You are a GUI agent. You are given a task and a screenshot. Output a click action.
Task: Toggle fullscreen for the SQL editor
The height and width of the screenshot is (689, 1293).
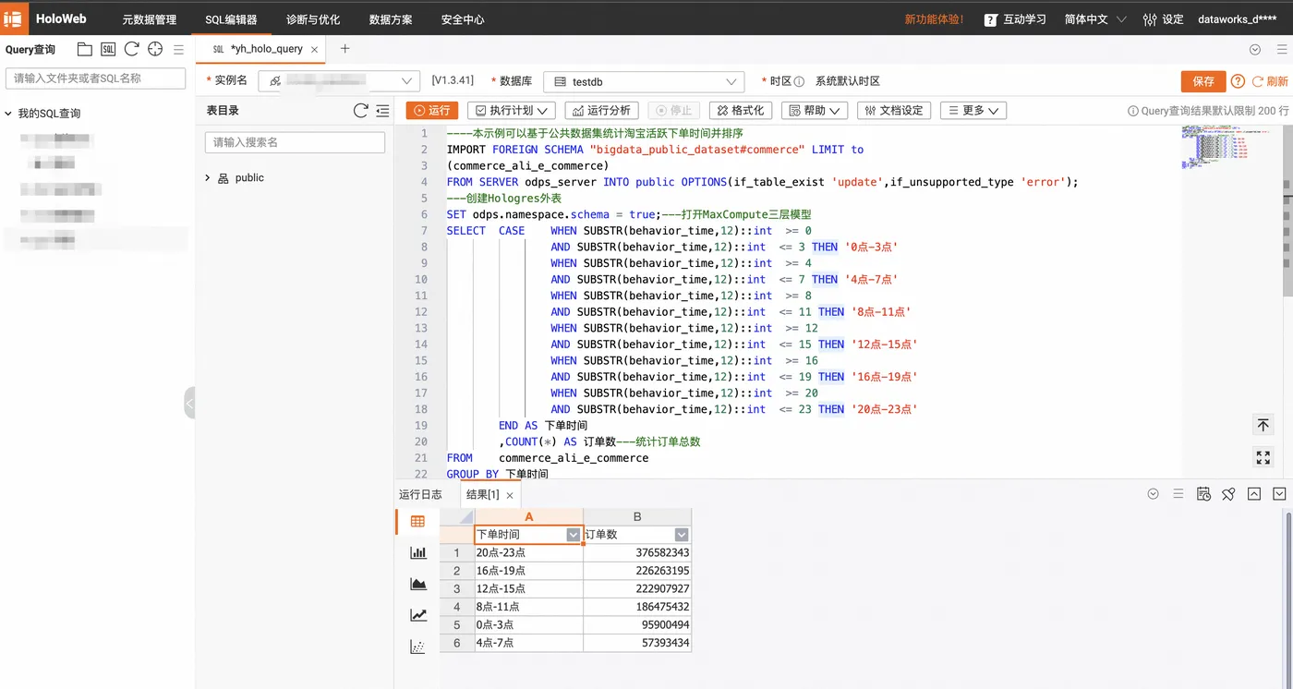1263,457
